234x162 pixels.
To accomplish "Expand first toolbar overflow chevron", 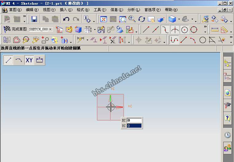I will 25,16.
